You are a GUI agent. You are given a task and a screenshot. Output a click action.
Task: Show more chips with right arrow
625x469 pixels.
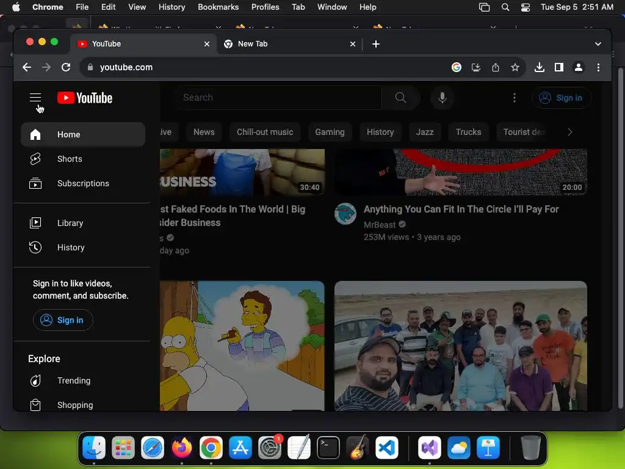point(570,132)
